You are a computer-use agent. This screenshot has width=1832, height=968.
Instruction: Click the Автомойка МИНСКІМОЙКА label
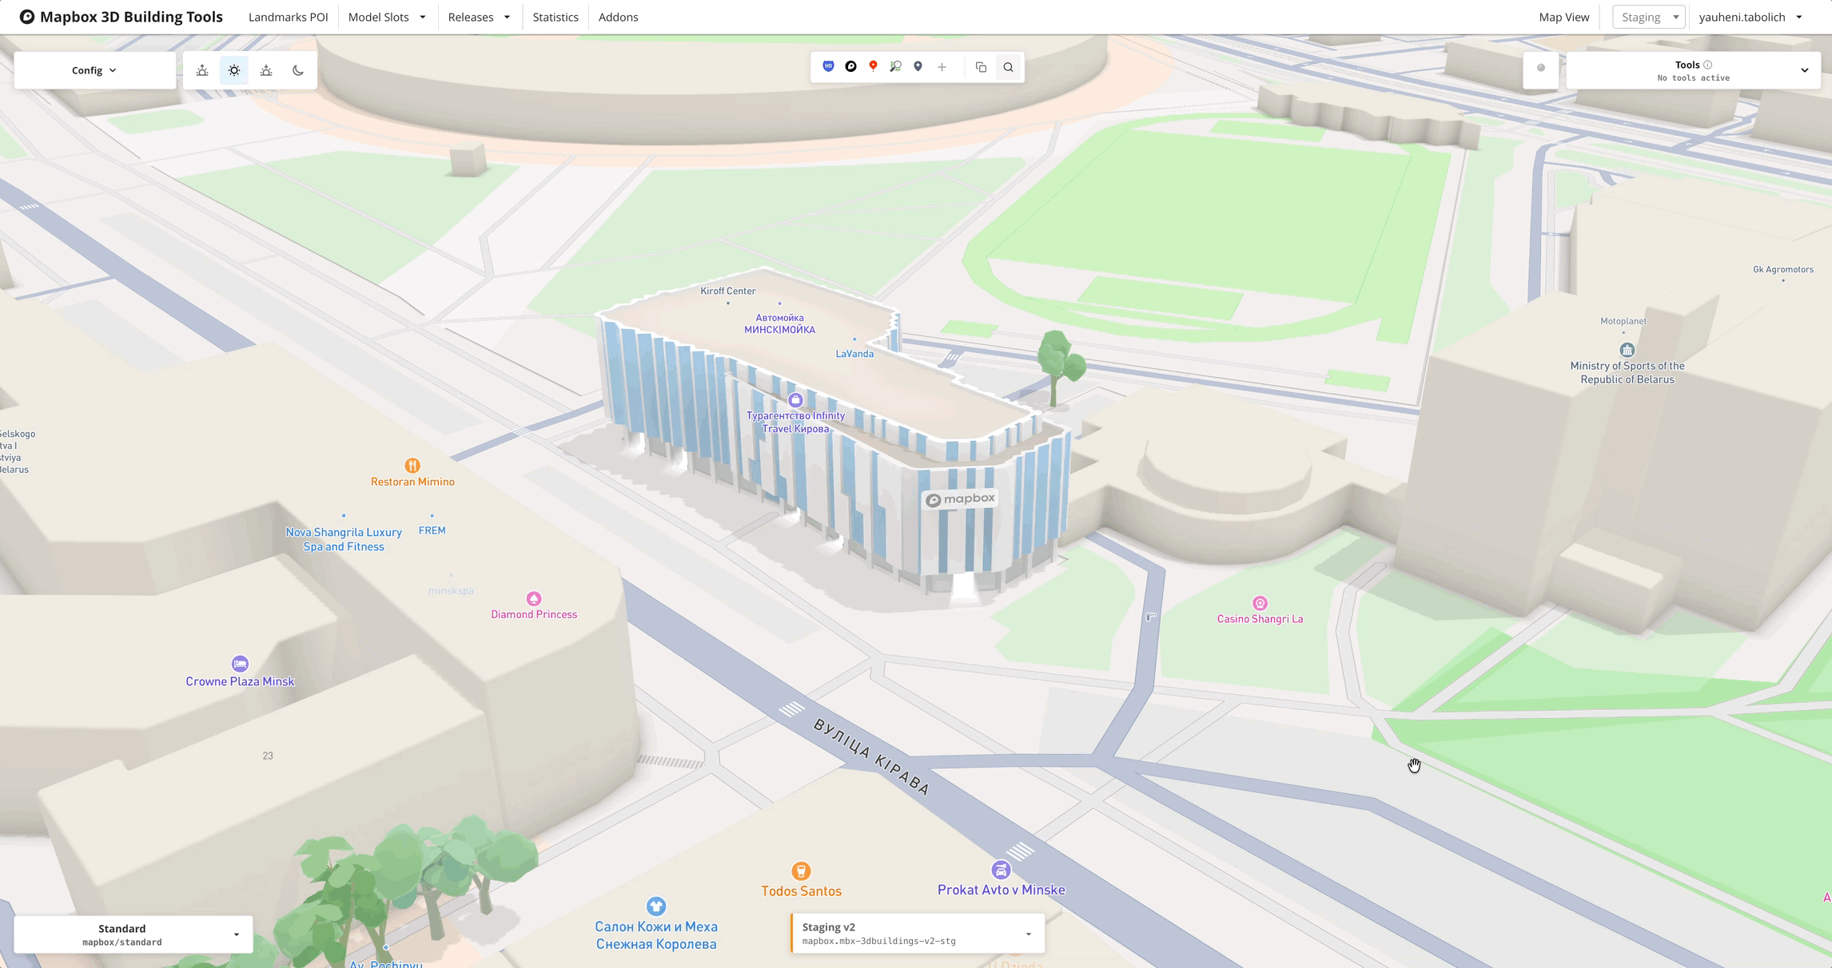779,323
